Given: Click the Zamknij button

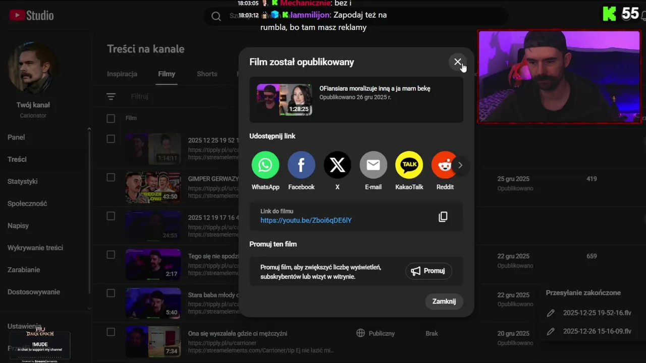Looking at the screenshot, I should tap(444, 301).
